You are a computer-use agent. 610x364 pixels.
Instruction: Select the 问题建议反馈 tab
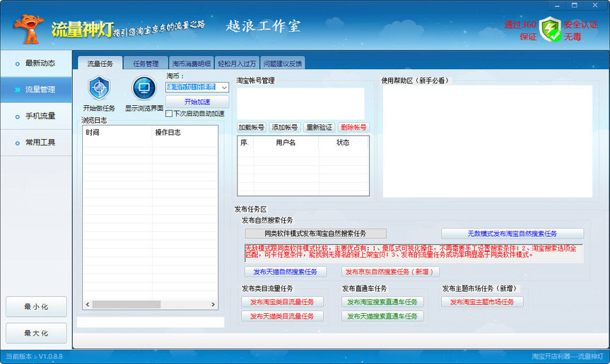282,63
